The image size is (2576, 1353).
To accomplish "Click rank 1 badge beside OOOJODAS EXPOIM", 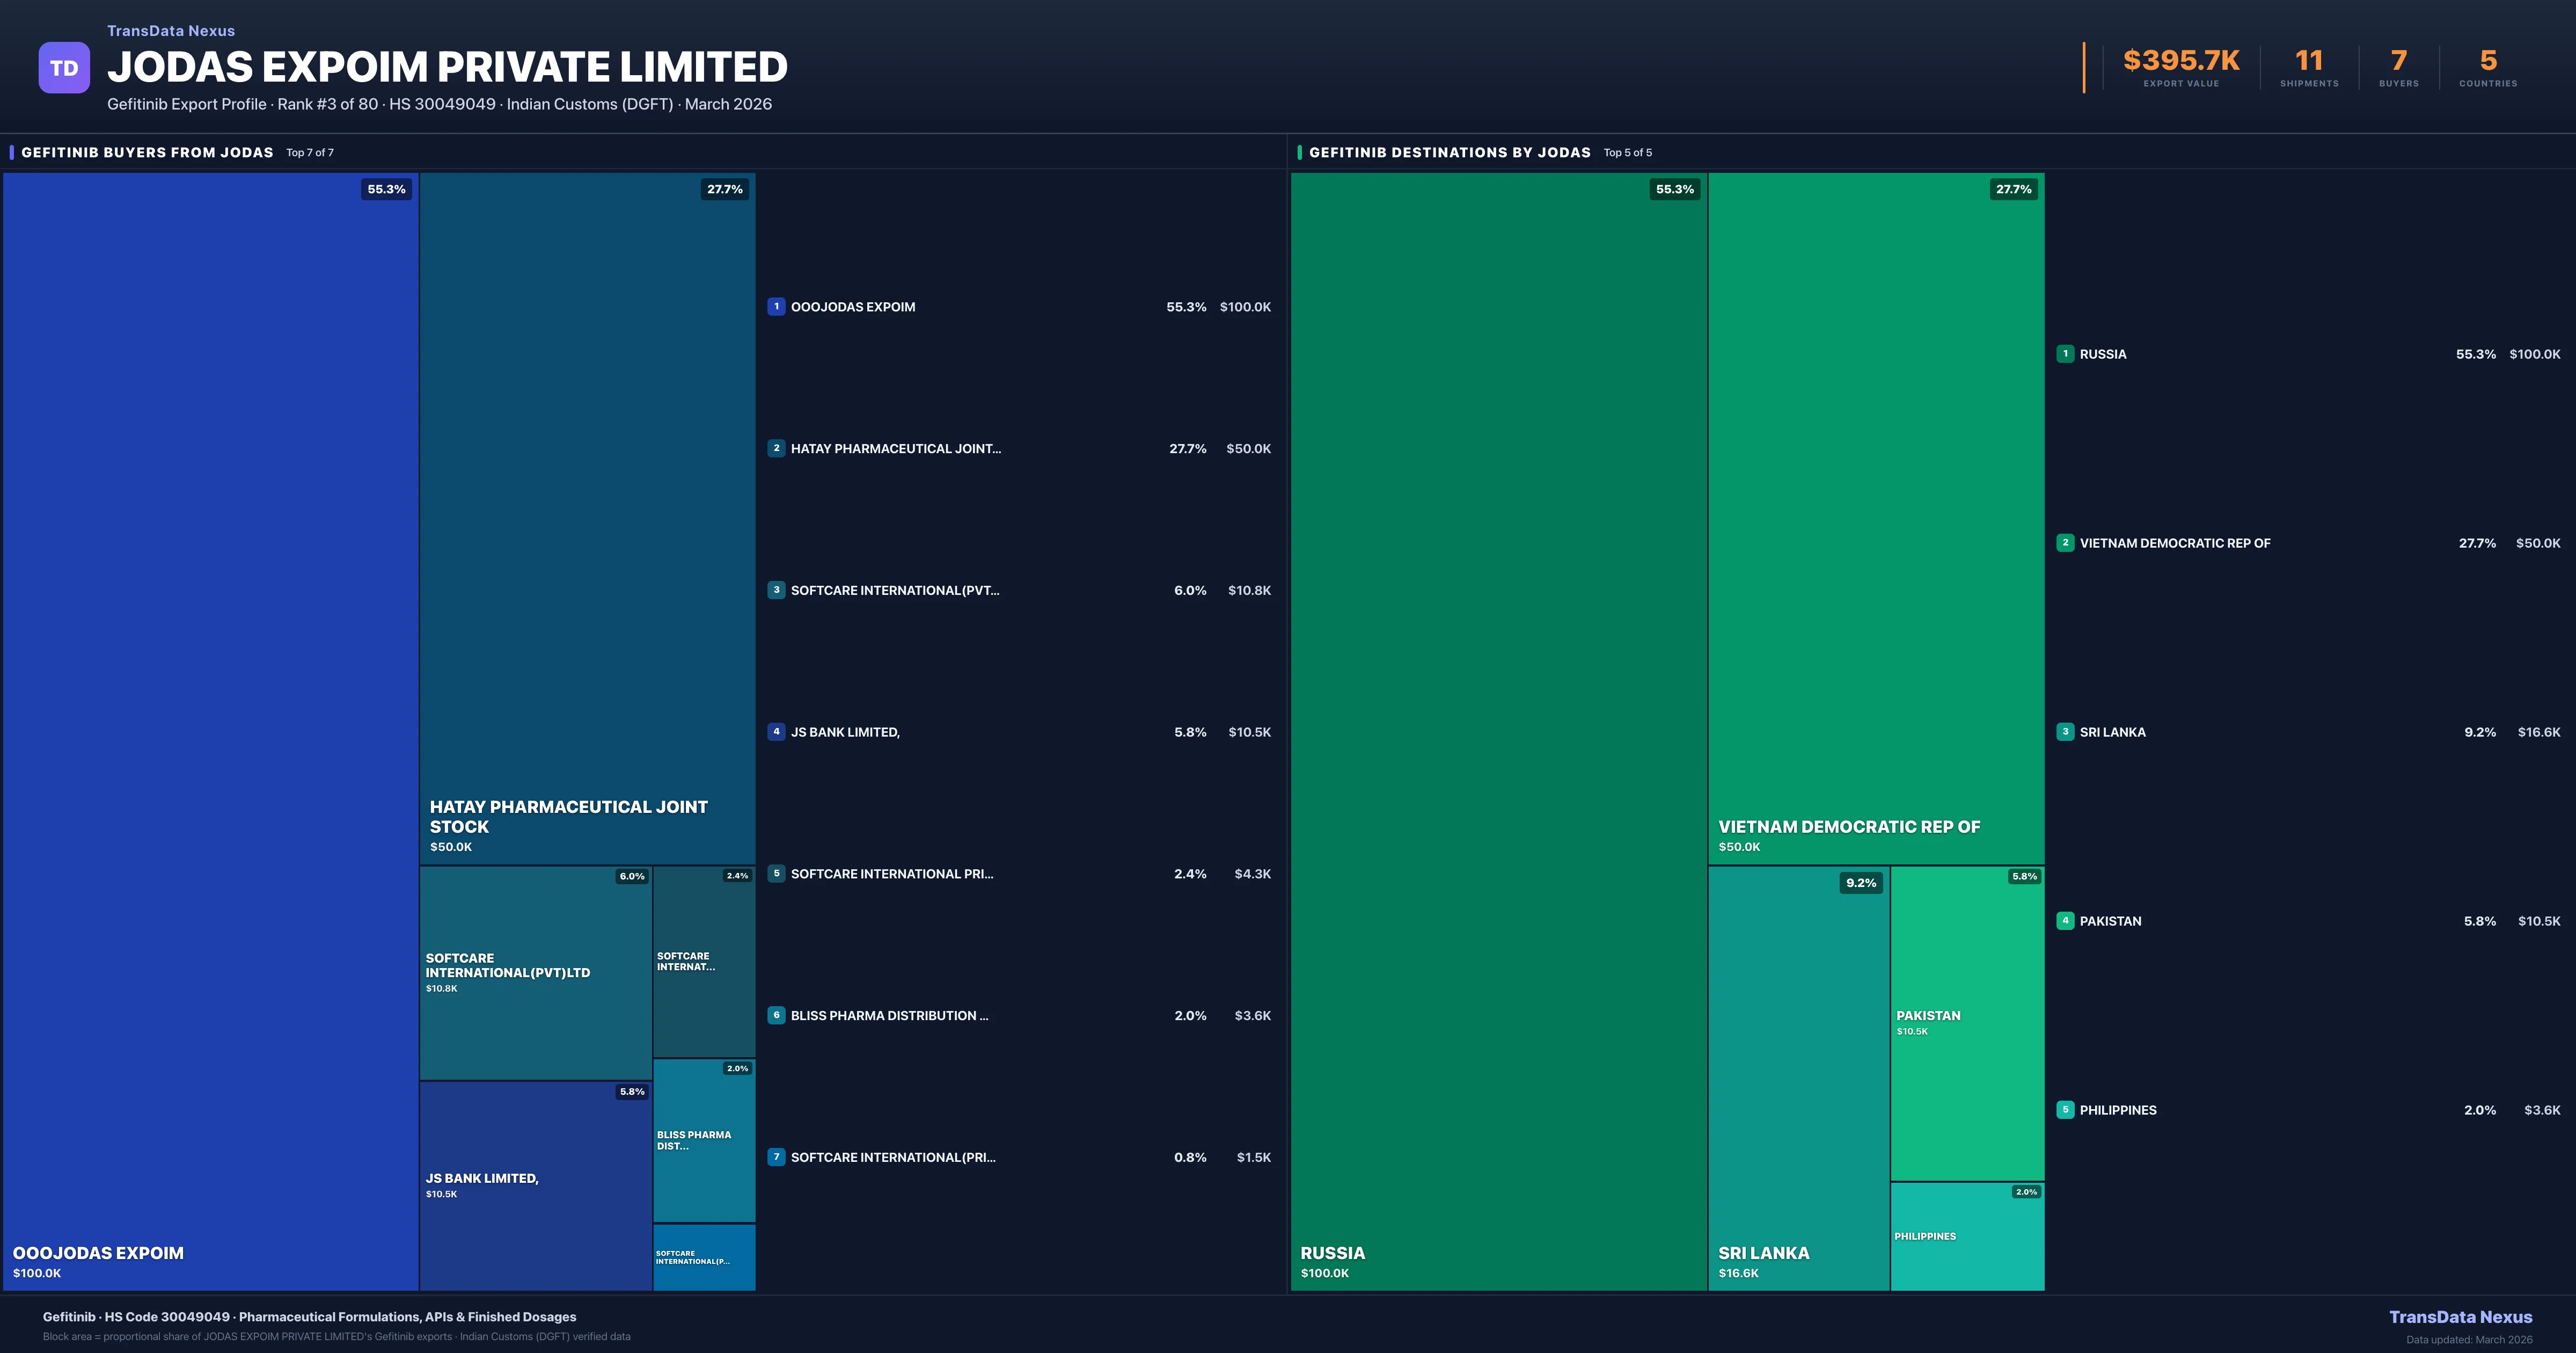I will [x=776, y=307].
